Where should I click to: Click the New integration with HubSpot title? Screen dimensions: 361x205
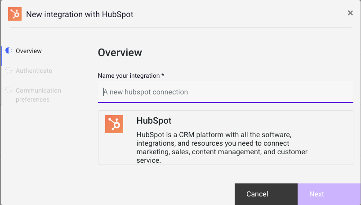80,14
